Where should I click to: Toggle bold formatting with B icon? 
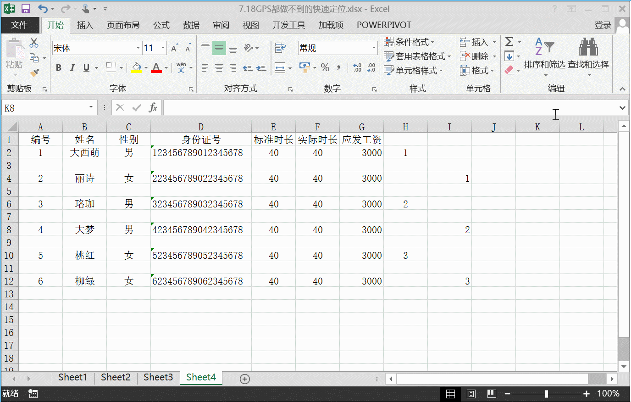click(58, 67)
